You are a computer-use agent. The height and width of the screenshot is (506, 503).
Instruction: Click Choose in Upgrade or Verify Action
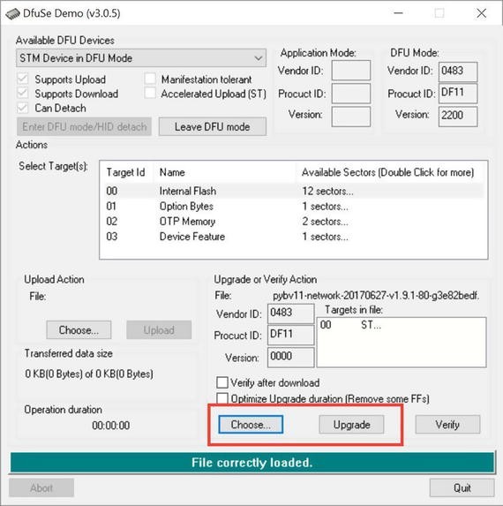[251, 425]
